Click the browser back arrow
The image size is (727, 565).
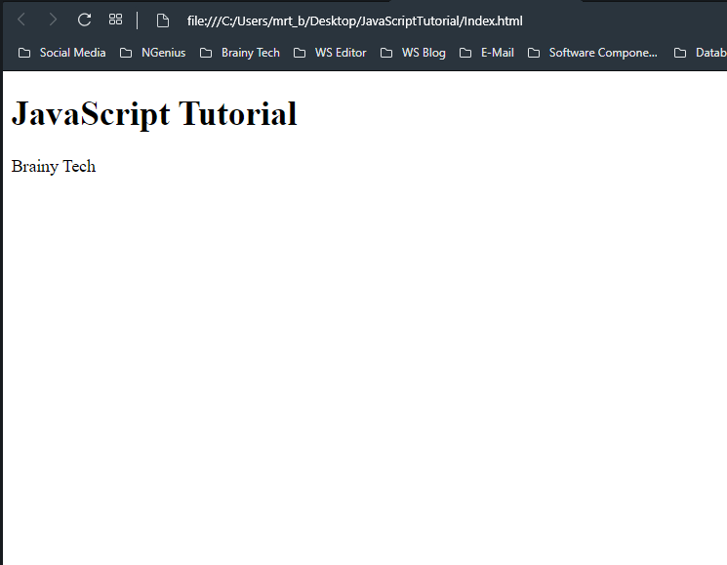coord(21,20)
